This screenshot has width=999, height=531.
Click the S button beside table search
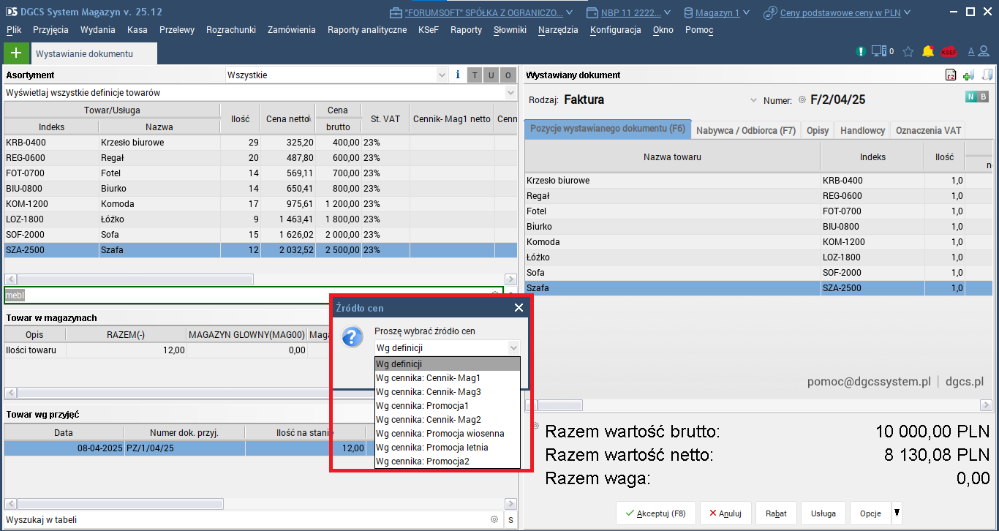click(510, 520)
